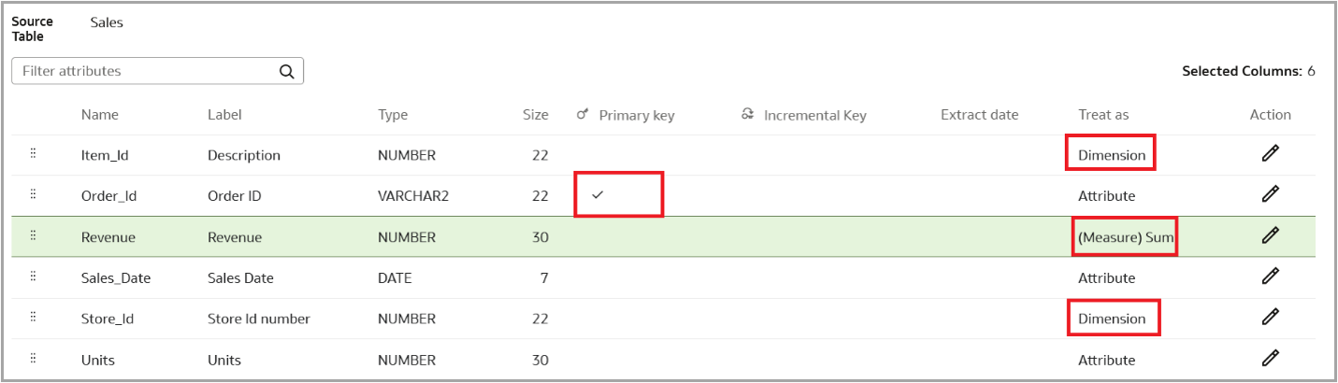
Task: Click the Units attribute name
Action: coord(98,360)
